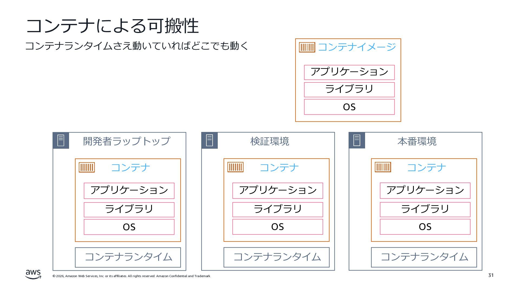Click the AWS logo in footer
The width and height of the screenshot is (520, 292).
pyautogui.click(x=33, y=274)
